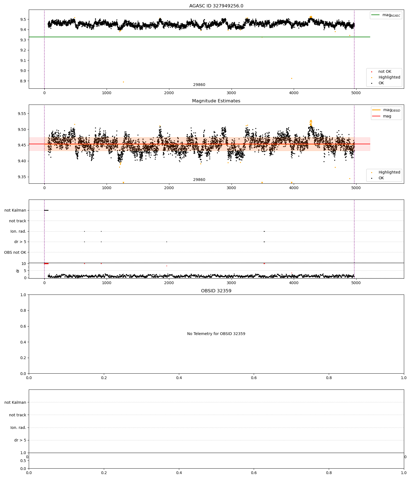411x479 pixels.
Task: Click 'not Kalman' label in third panel
Action: coord(15,210)
